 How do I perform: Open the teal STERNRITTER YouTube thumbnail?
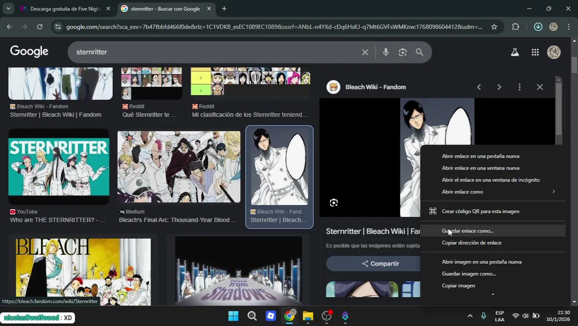pos(59,167)
